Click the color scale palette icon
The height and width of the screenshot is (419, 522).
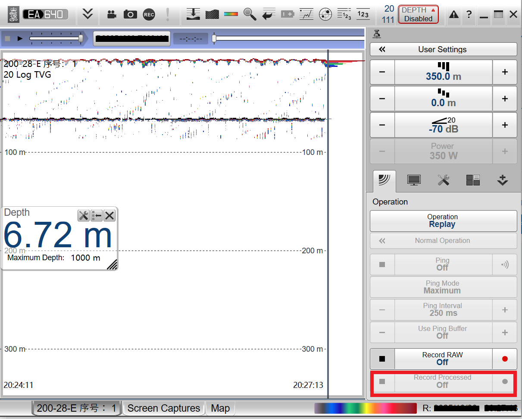tap(231, 15)
